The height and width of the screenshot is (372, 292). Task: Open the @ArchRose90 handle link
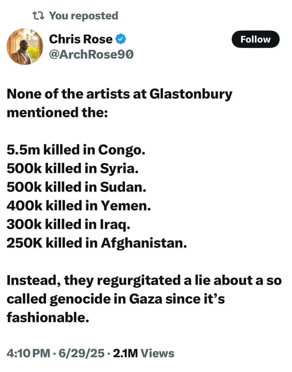click(91, 54)
